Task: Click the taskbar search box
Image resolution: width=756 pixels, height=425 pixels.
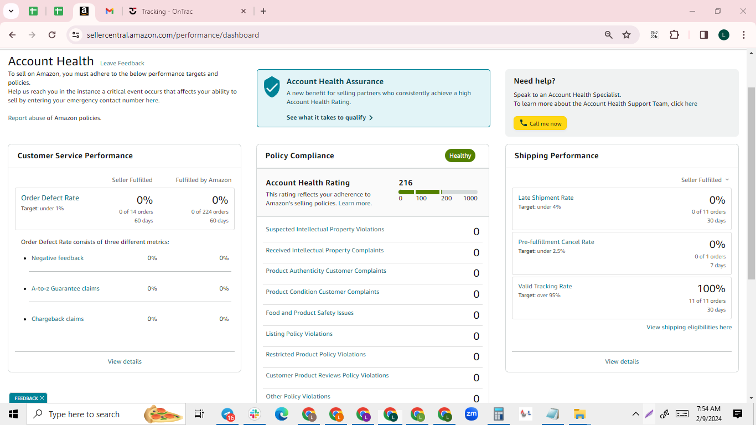Action: click(x=107, y=414)
